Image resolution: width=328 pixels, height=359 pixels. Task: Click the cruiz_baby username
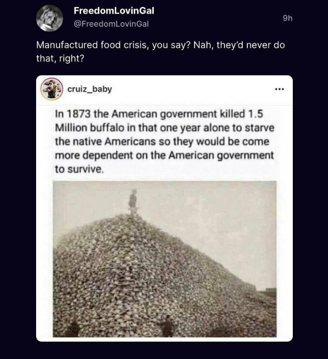(x=90, y=89)
